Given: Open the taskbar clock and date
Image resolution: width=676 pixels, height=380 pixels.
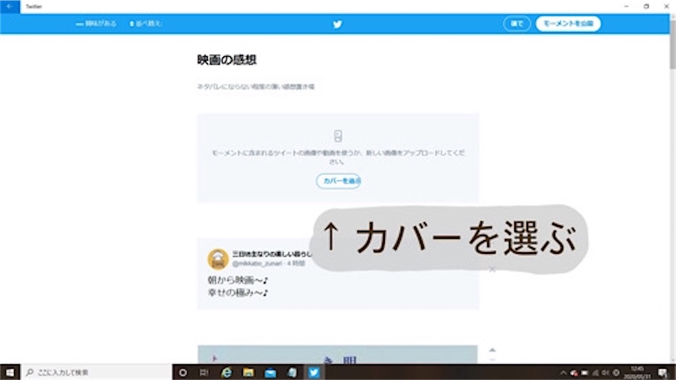Looking at the screenshot, I should (637, 373).
